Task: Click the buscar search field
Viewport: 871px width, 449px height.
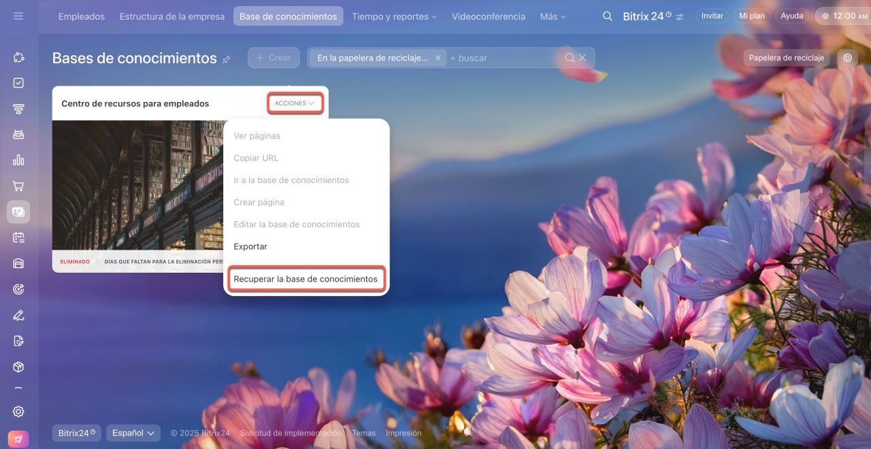Action: (x=504, y=58)
